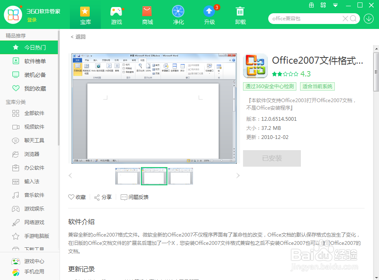The image size is (379, 280).
Task: Select 输入法 category
Action: 29,181
